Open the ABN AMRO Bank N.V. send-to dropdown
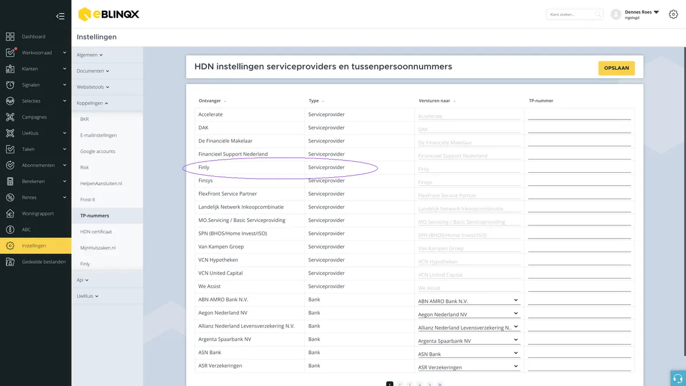 click(x=468, y=301)
